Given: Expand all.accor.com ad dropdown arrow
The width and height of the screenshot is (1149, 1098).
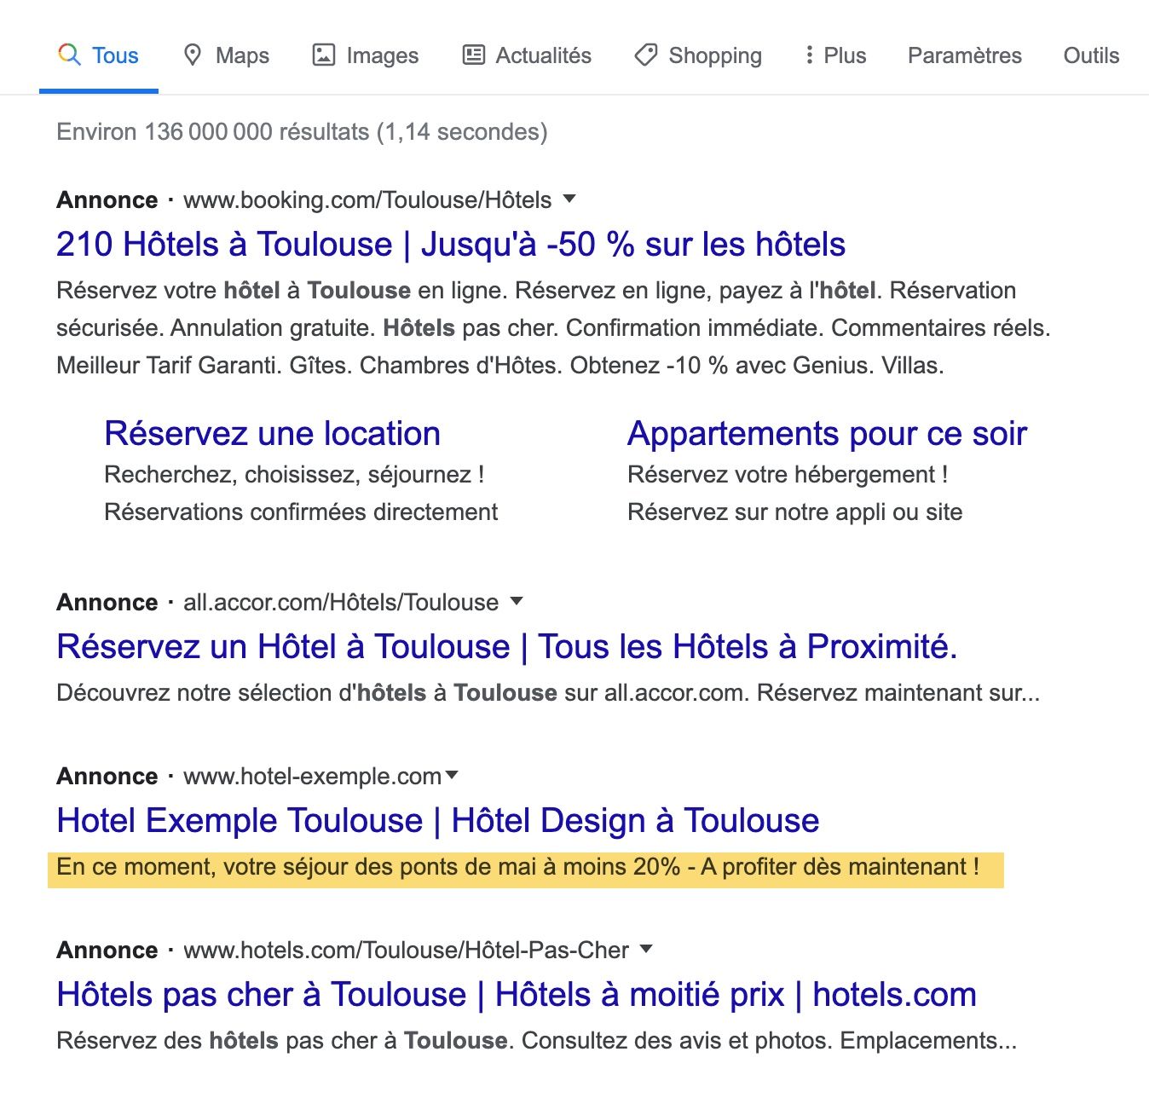Looking at the screenshot, I should coord(516,601).
